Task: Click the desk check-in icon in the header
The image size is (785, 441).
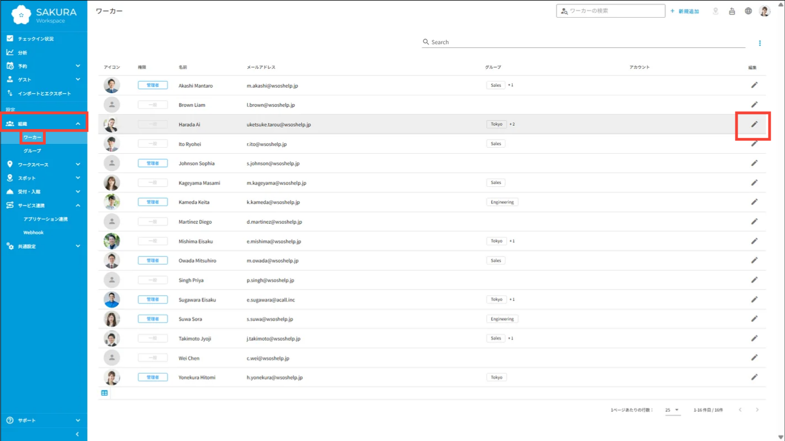Action: coord(732,11)
